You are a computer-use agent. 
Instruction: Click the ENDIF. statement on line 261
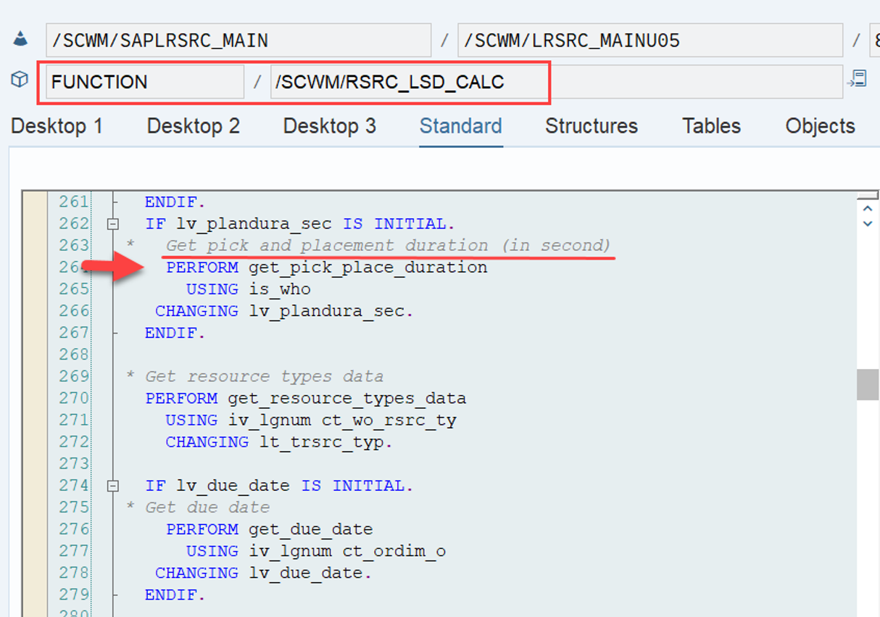coord(175,202)
